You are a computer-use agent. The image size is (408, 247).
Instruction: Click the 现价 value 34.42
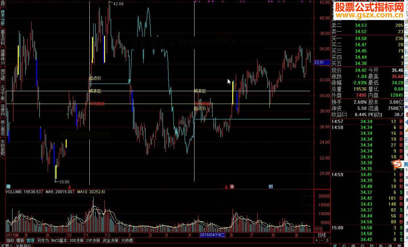(x=361, y=70)
